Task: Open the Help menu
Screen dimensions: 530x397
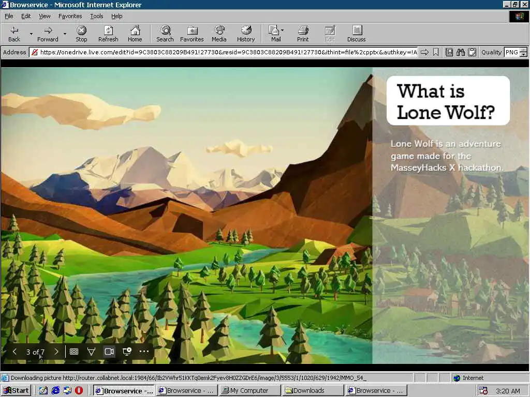Action: coord(117,16)
